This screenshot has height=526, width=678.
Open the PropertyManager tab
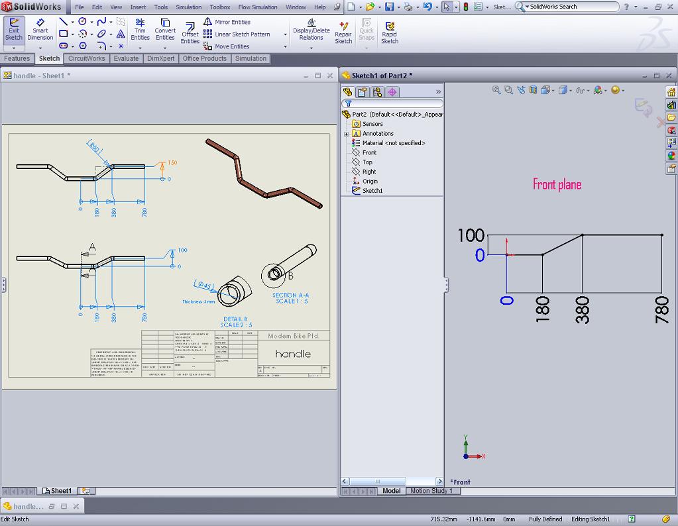tap(363, 91)
